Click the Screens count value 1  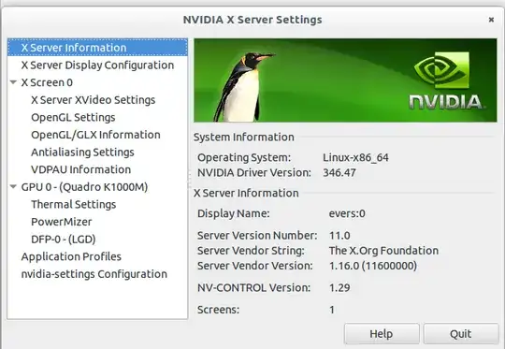[332, 310]
